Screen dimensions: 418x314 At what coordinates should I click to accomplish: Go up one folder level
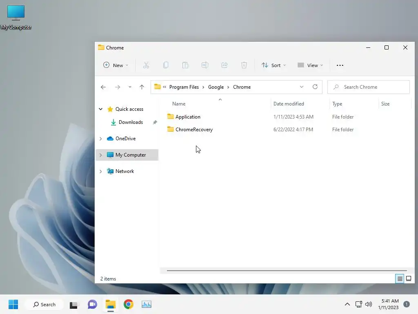(142, 87)
